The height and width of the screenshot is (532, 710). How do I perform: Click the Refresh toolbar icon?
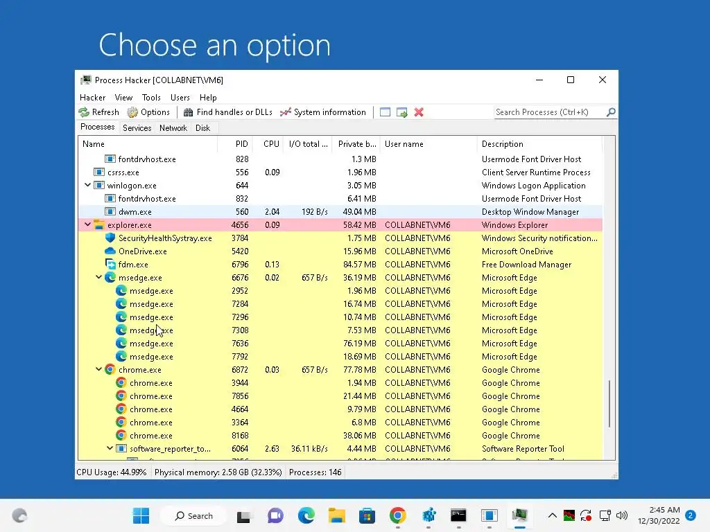tap(84, 112)
